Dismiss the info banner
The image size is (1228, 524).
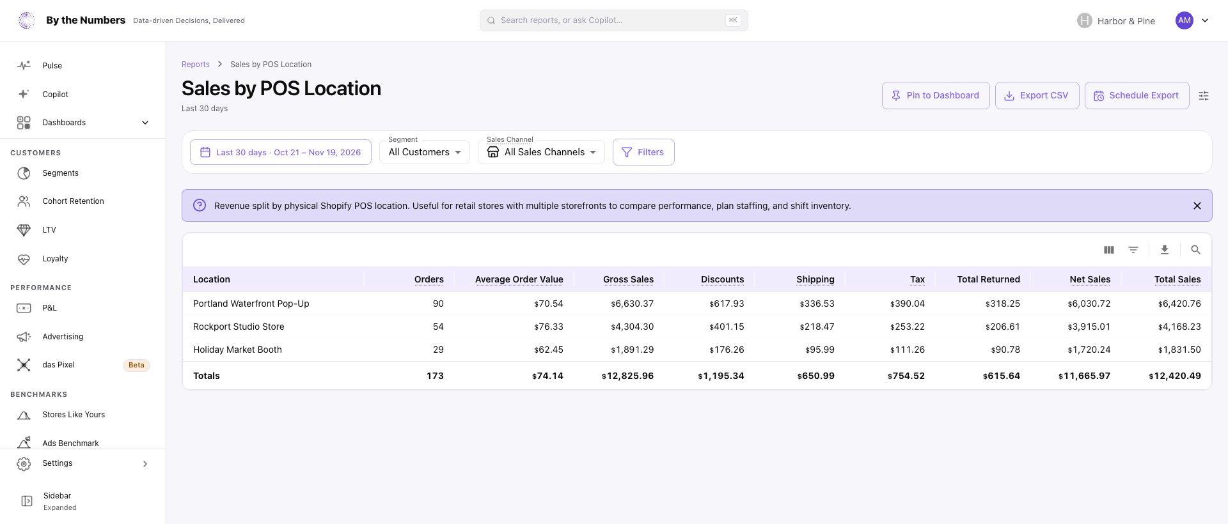coord(1197,206)
